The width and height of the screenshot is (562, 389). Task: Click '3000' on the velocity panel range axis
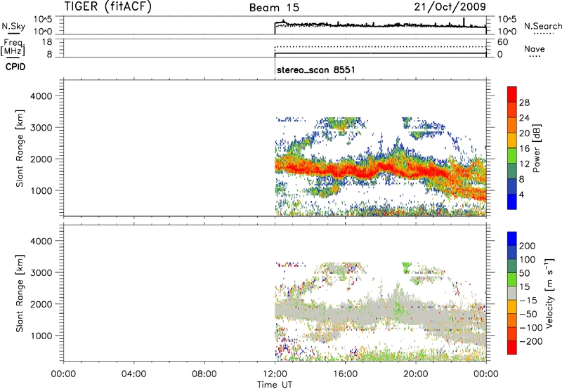(x=41, y=272)
